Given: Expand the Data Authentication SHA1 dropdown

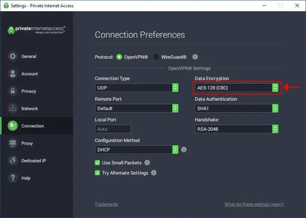Looking at the screenshot, I should point(237,108).
